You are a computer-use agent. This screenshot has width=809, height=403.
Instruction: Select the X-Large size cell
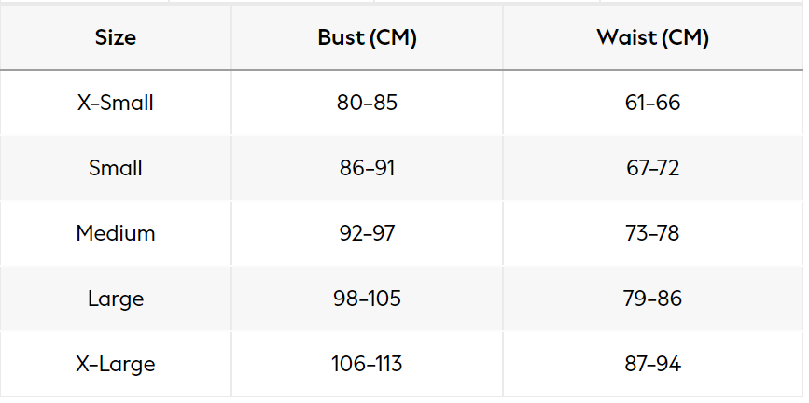[x=116, y=364]
